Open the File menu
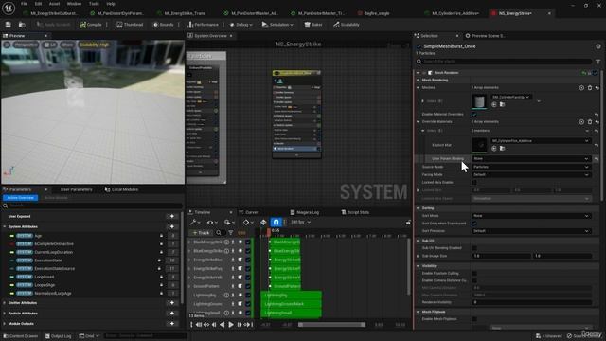The width and height of the screenshot is (606, 341). pyautogui.click(x=24, y=4)
